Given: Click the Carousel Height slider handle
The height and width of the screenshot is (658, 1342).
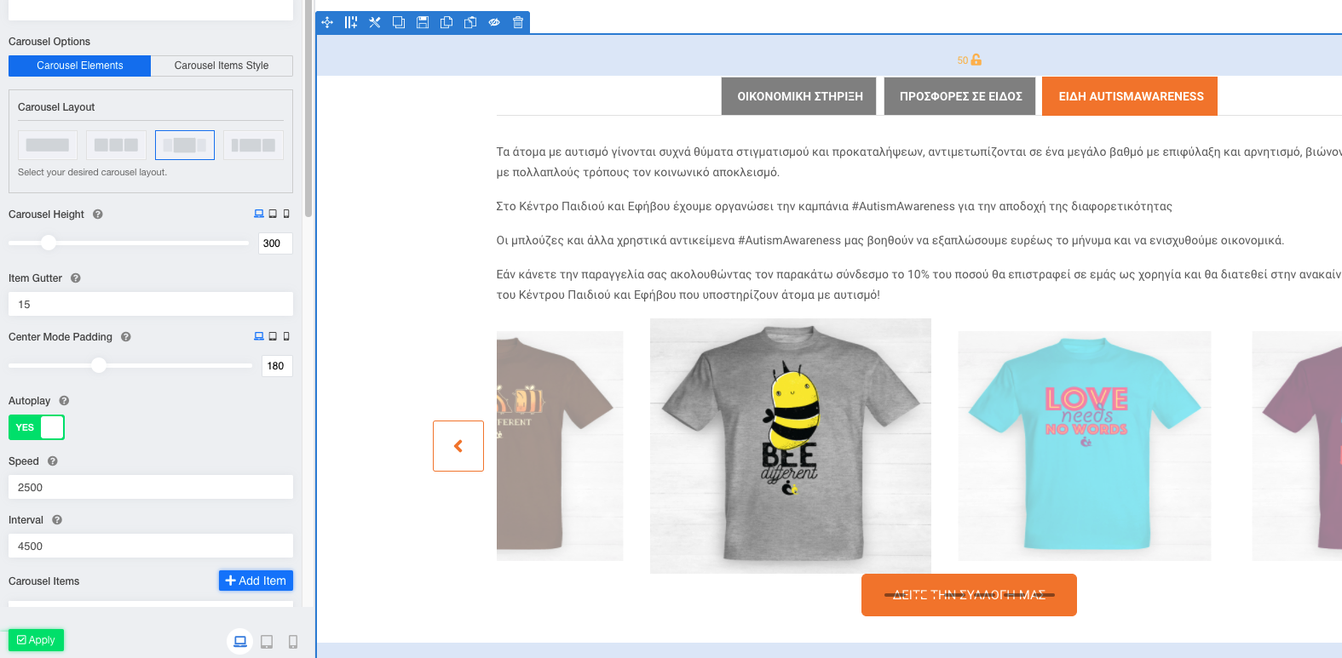Looking at the screenshot, I should tap(49, 243).
